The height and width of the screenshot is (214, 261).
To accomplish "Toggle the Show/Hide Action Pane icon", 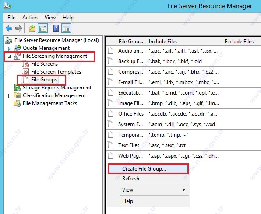I will click(x=67, y=28).
